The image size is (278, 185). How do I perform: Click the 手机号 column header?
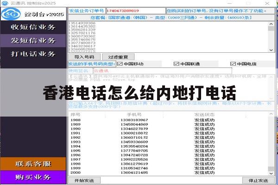click(134, 115)
